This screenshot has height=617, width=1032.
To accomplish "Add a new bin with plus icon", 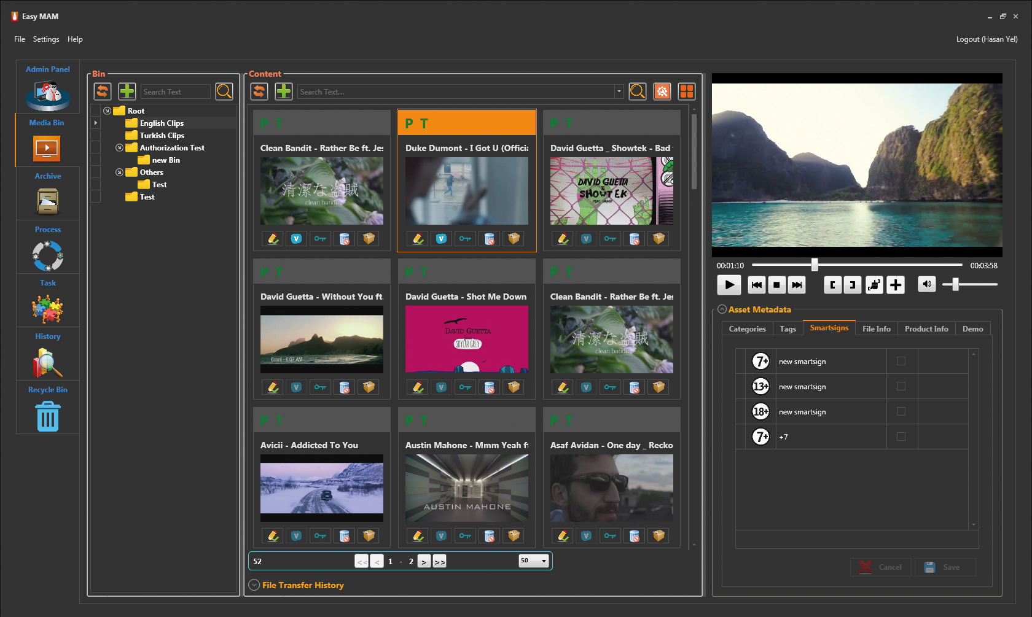I will 127,91.
